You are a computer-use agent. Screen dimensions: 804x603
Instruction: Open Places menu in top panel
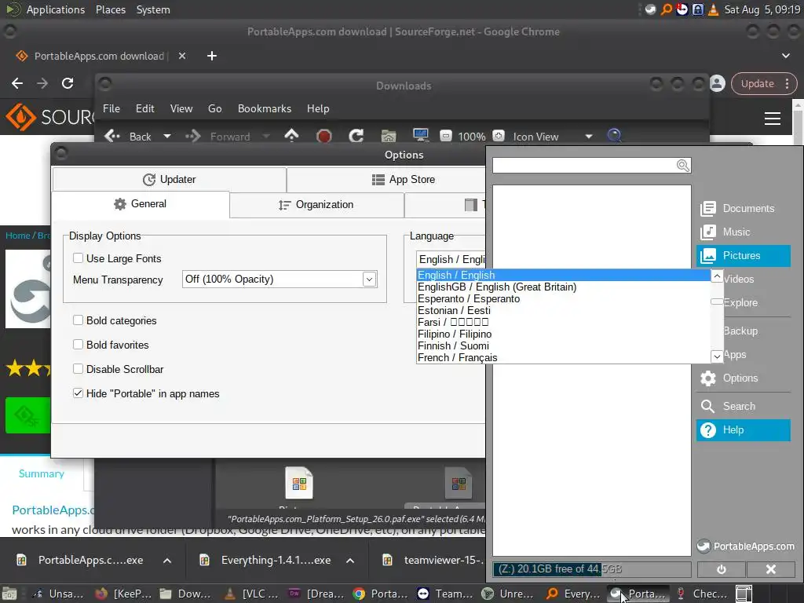coord(111,9)
